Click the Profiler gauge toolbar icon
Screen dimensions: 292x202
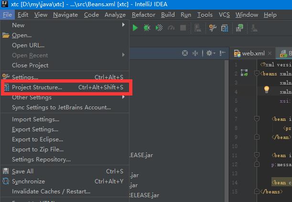(x=171, y=28)
